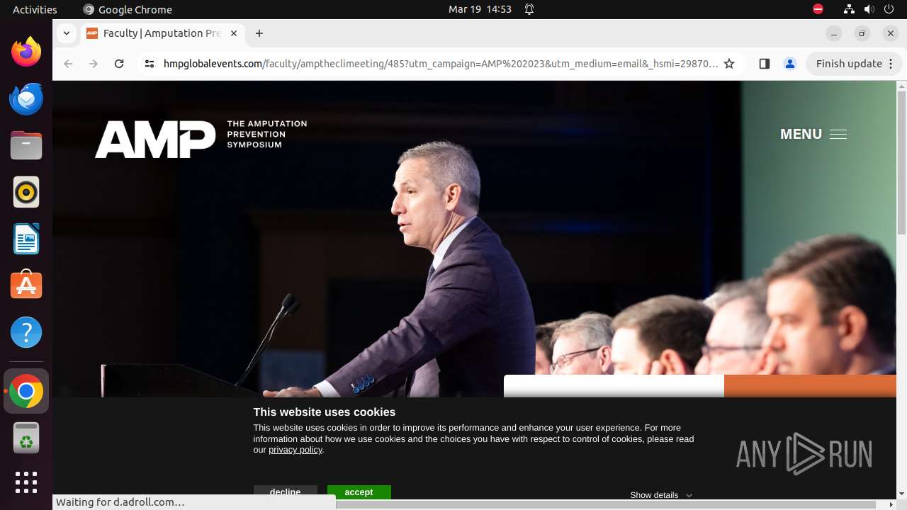Click the Google Chrome app menu

[x=128, y=9]
